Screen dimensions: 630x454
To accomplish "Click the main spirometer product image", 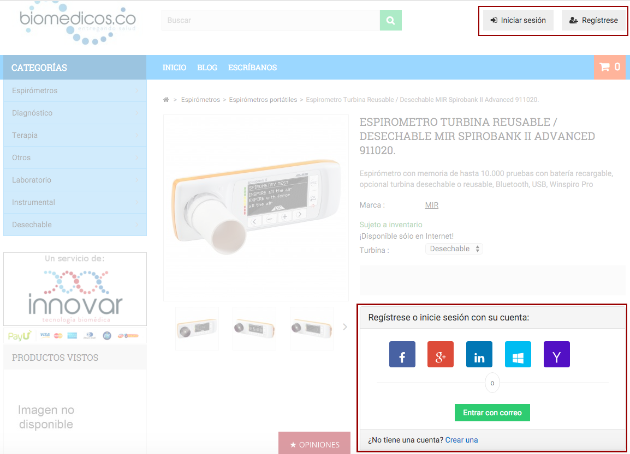I will (256, 208).
